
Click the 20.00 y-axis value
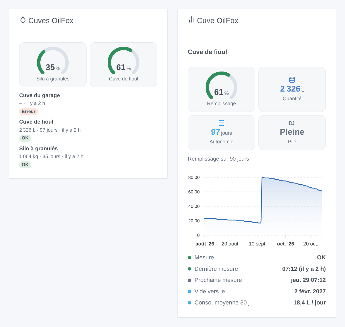point(194,221)
